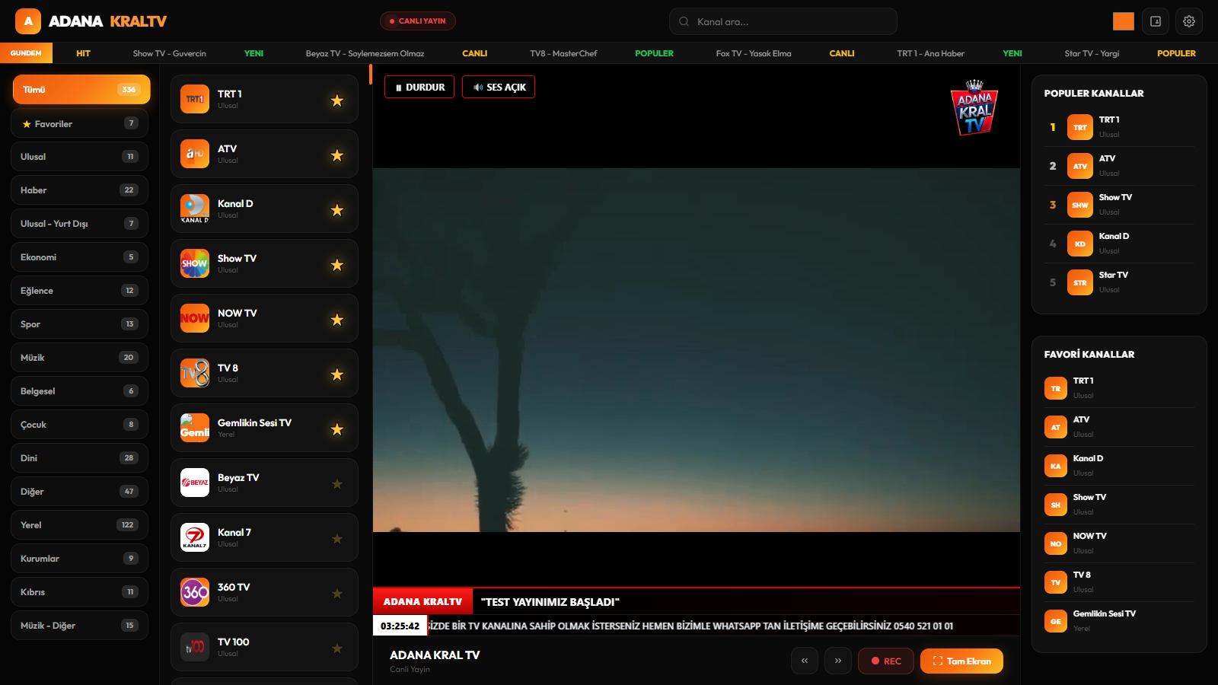Viewport: 1218px width, 685px height.
Task: Go to previous channel with rewind arrows
Action: click(x=805, y=661)
